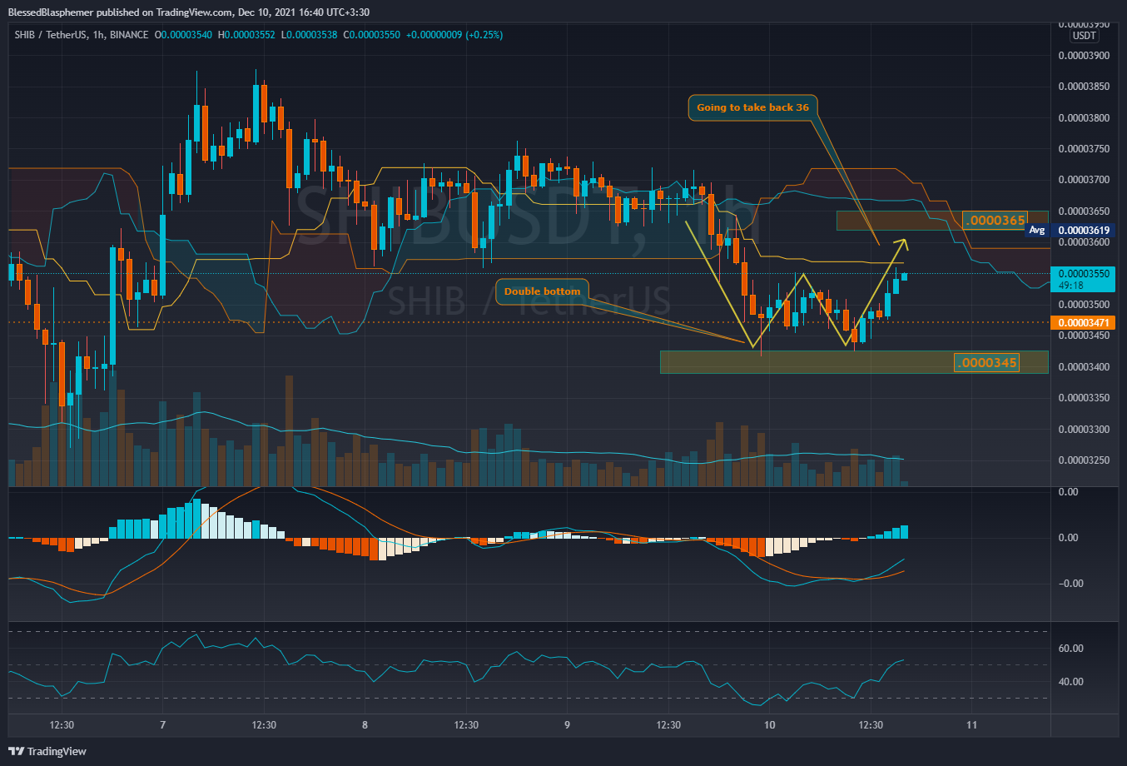
Task: Click the 0.00003500 price axis label
Action: [x=1083, y=305]
